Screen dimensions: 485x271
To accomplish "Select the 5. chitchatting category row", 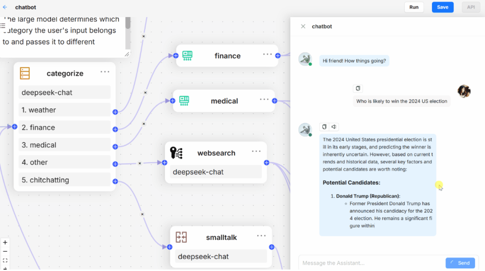I will (x=64, y=180).
